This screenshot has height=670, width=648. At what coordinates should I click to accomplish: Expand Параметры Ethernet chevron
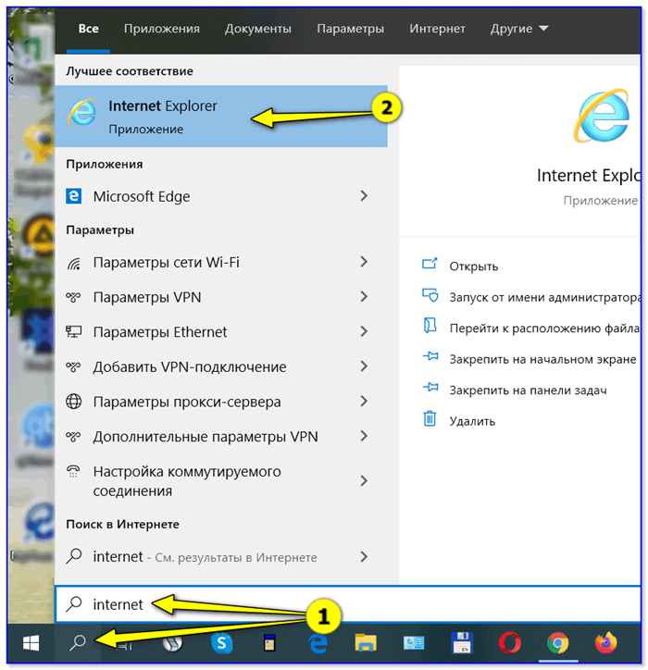(364, 331)
